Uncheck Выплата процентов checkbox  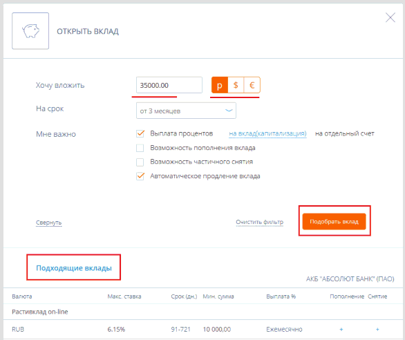coord(140,133)
